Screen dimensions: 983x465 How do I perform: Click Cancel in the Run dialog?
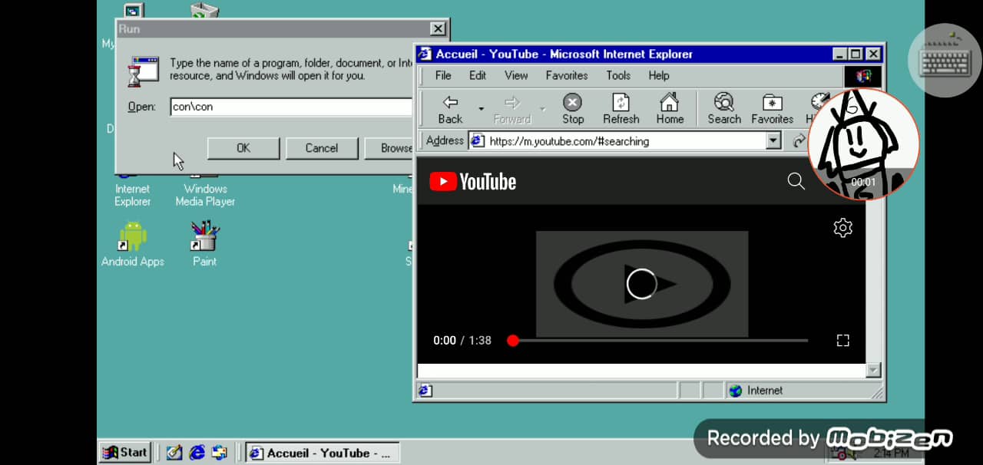(x=322, y=148)
